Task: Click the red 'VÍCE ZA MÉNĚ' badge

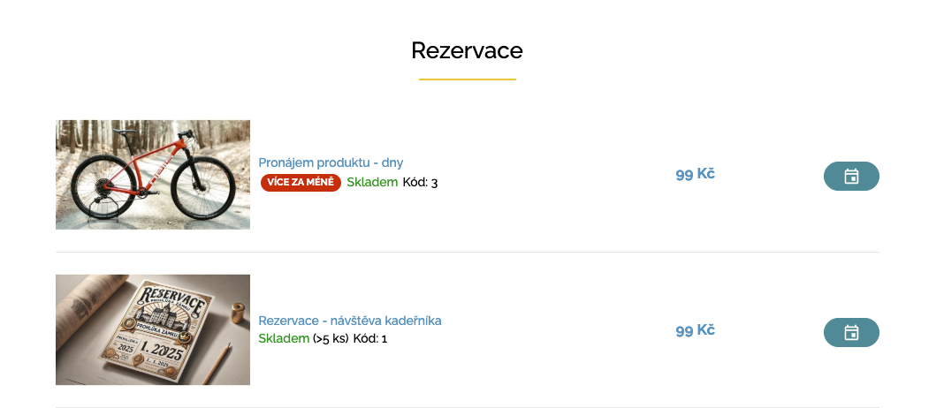Action: pyautogui.click(x=301, y=183)
